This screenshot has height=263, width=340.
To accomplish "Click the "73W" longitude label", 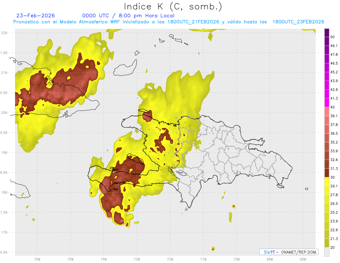I will click(137, 259).
